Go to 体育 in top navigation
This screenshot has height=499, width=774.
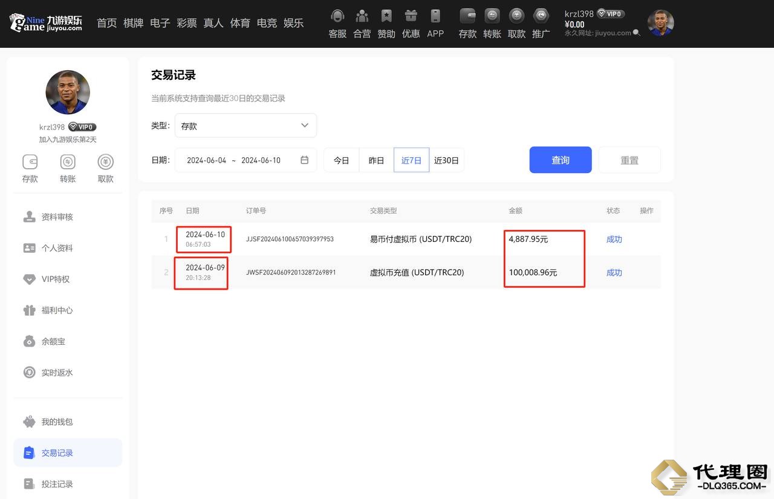[240, 23]
